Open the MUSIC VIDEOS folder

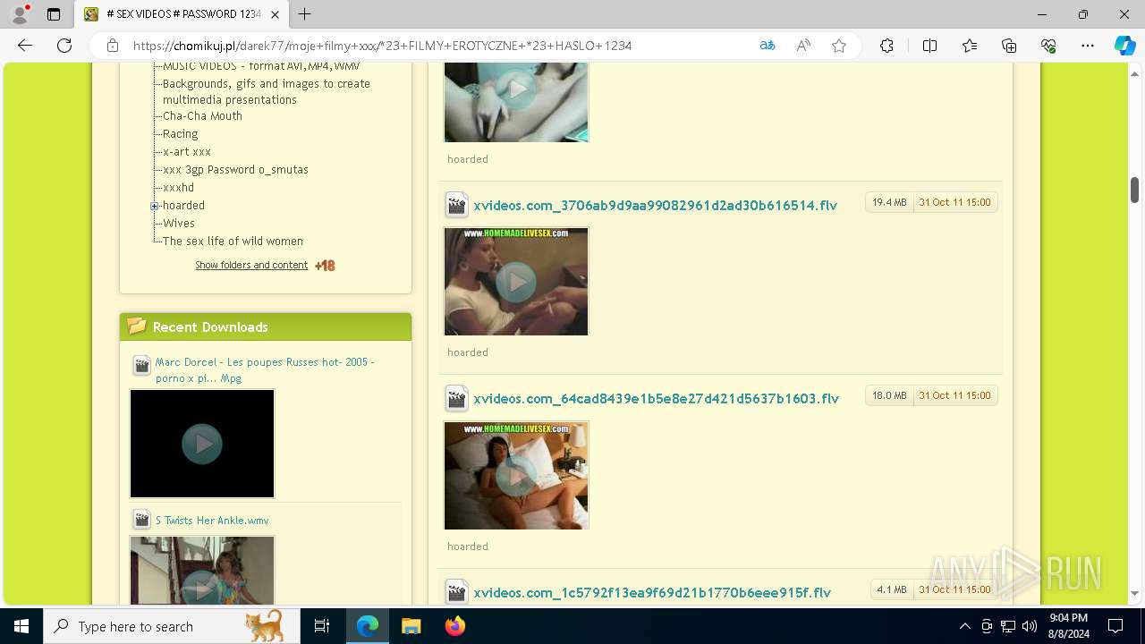click(x=261, y=66)
